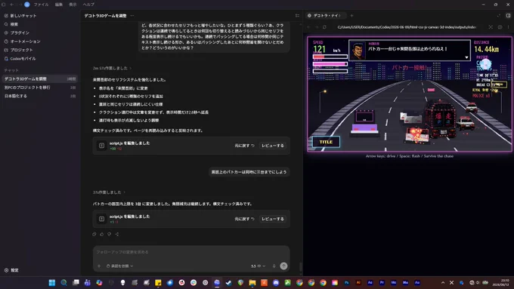Open the 編集 menu

pos(59,5)
